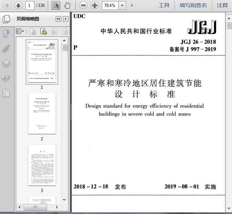
Task: Click the rotate pages clockwise icon
Action: [65, 31]
